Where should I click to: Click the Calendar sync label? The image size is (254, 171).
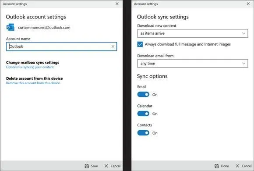click(145, 106)
